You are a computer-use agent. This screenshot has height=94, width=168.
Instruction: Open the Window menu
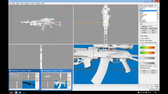coord(38,3)
